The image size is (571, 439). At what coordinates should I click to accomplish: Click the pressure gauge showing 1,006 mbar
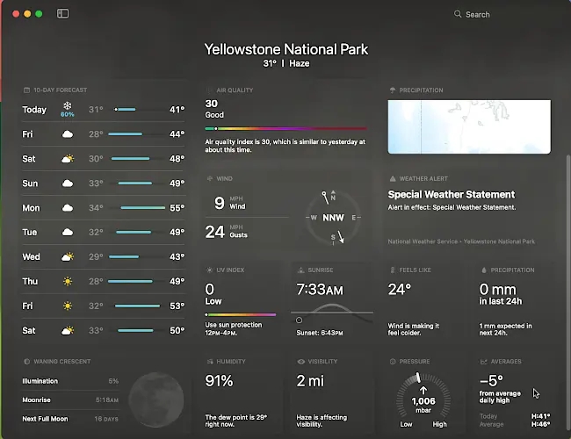[x=423, y=399]
